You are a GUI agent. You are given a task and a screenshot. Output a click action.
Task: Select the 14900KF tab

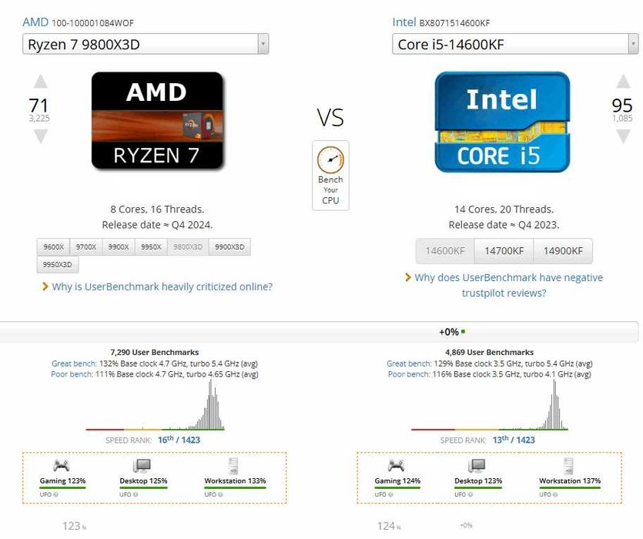[x=563, y=251]
